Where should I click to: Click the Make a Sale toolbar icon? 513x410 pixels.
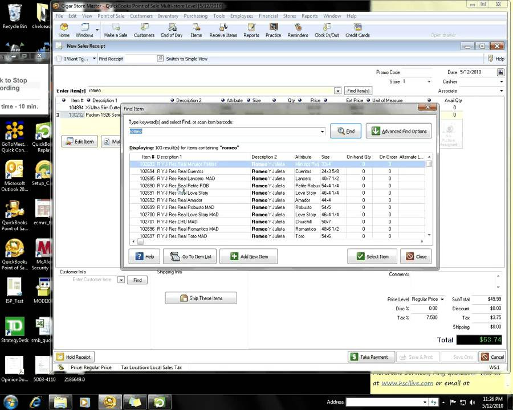click(116, 30)
